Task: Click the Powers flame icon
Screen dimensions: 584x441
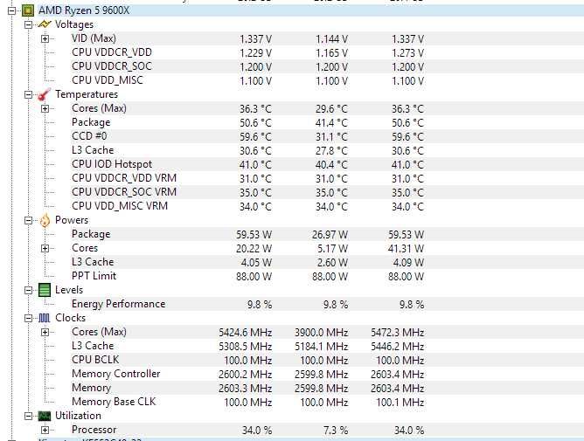Action: [x=45, y=220]
